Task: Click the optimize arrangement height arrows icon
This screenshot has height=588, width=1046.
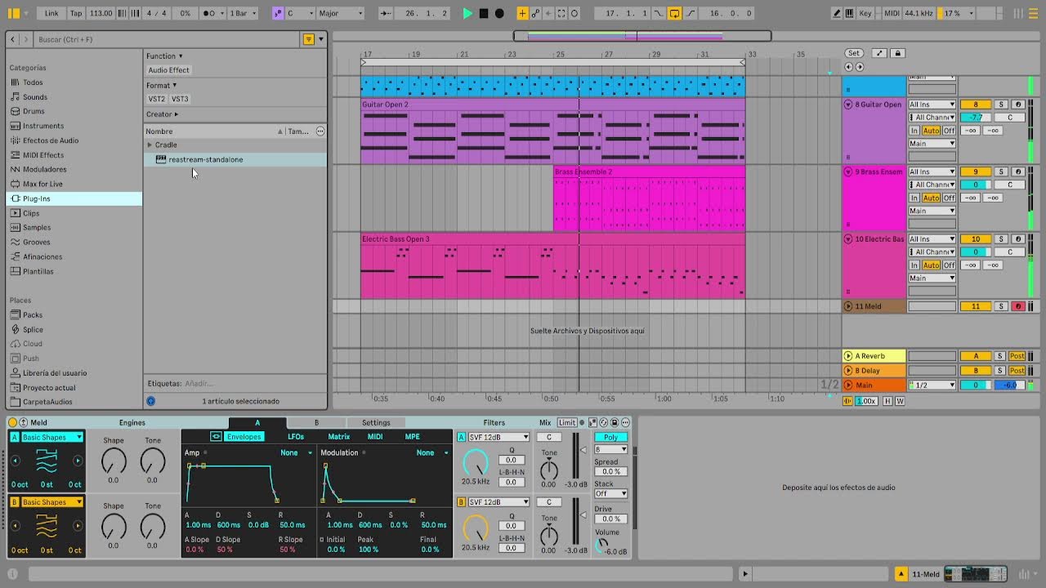Action: point(879,53)
